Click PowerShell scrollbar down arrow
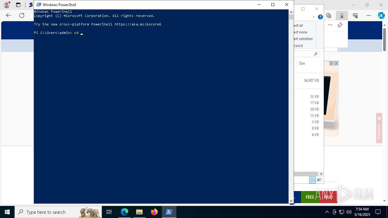The image size is (388, 218). pos(291,201)
